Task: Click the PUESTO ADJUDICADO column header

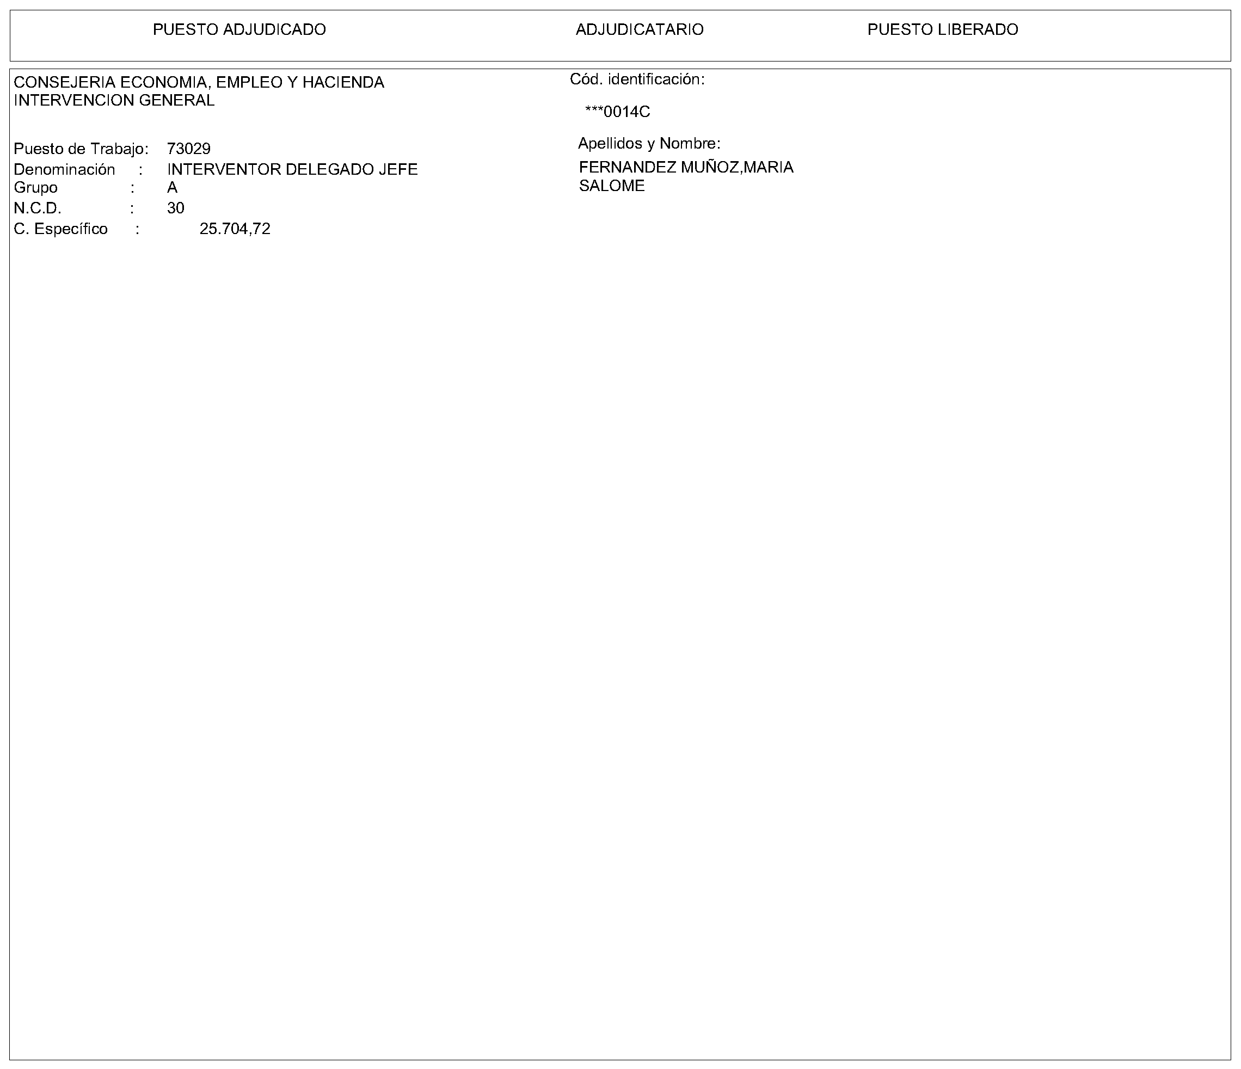Action: point(239,29)
